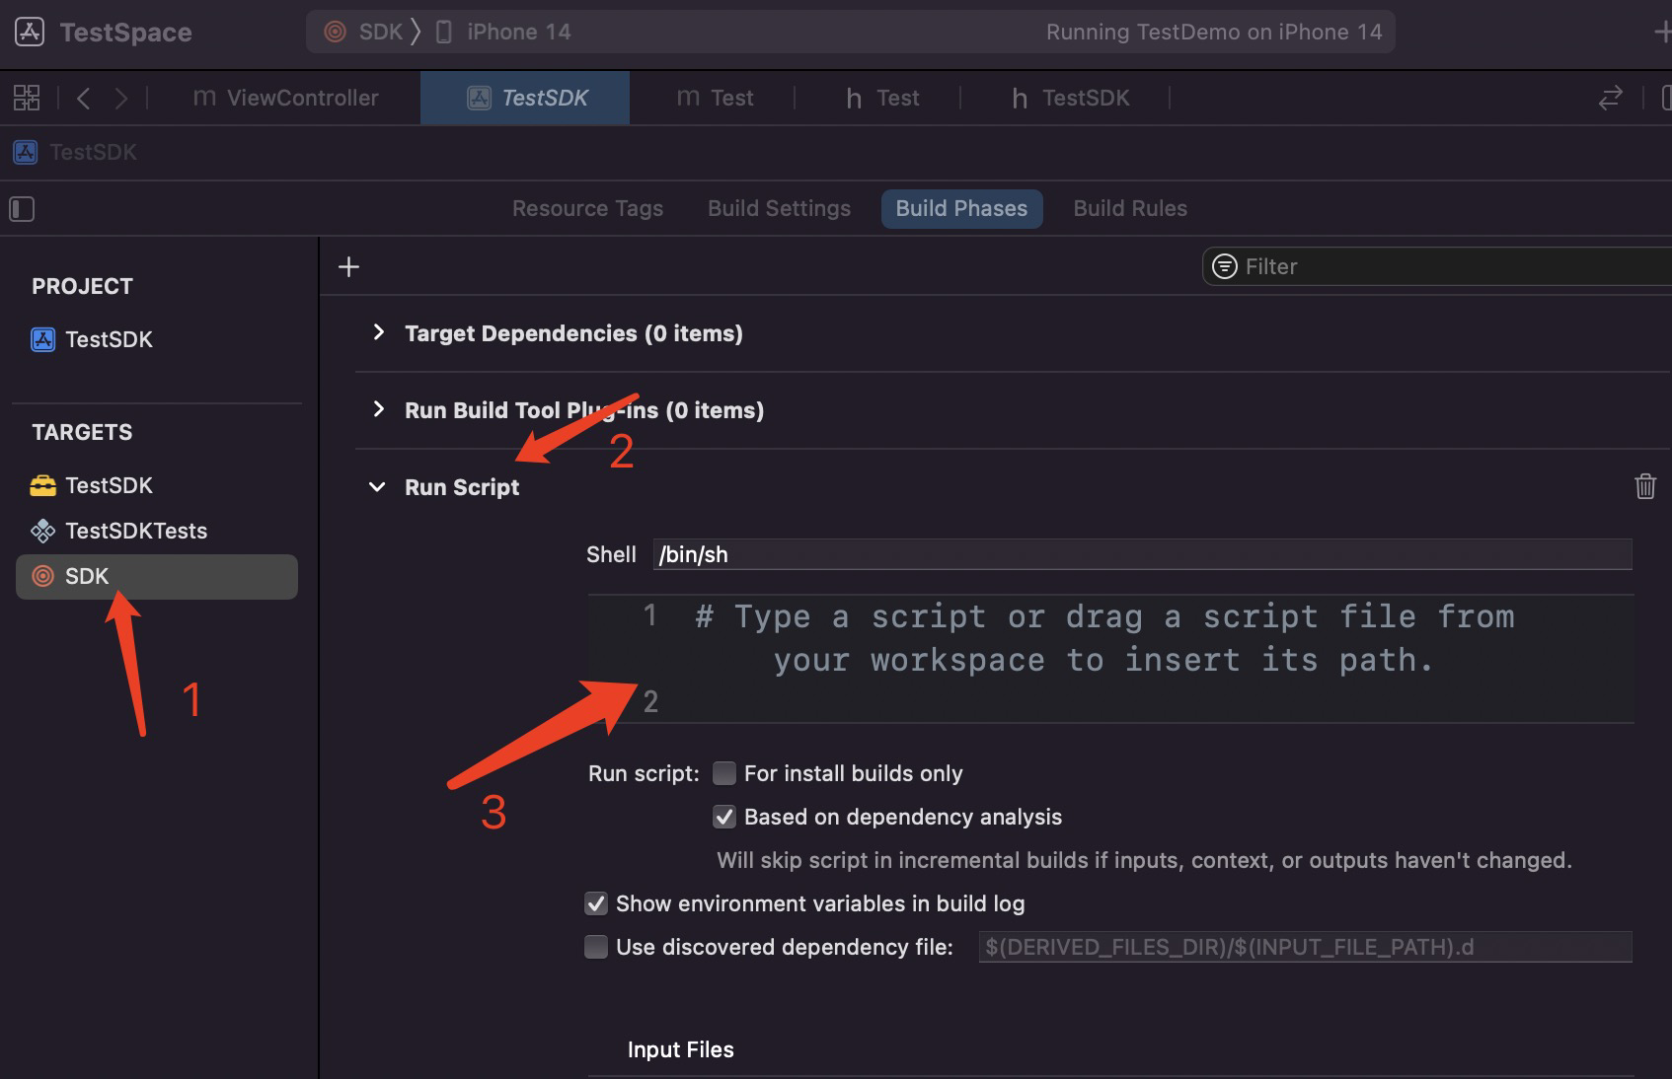Enable For install builds only
This screenshot has width=1672, height=1079.
pyautogui.click(x=724, y=773)
